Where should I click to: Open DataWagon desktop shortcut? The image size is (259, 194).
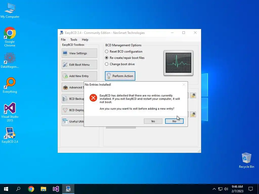point(10,60)
